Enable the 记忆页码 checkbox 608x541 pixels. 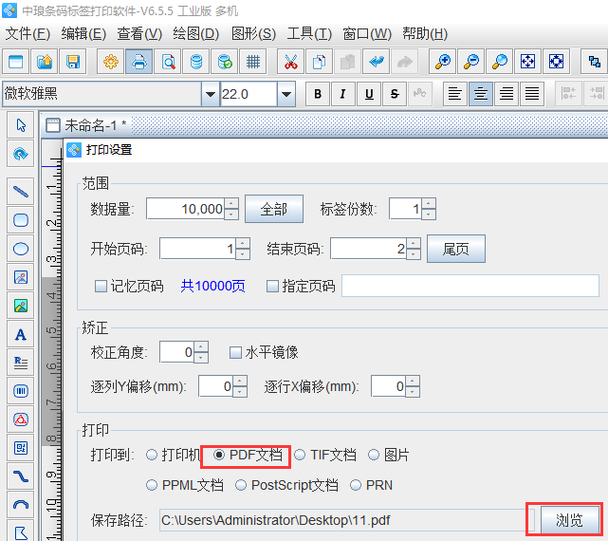click(101, 287)
